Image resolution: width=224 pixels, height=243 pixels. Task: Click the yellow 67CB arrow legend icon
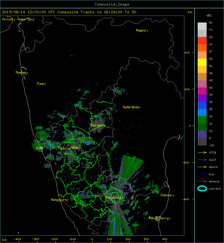202,152
